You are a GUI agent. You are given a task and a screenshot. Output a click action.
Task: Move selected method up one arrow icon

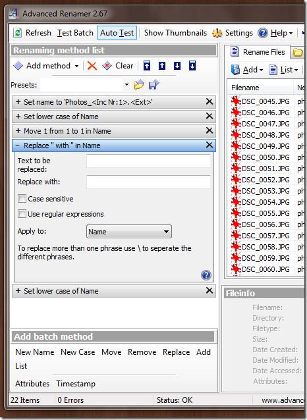(162, 66)
